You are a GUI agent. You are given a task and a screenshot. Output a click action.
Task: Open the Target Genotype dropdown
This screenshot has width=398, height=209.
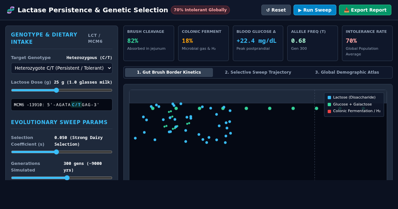[x=62, y=68]
